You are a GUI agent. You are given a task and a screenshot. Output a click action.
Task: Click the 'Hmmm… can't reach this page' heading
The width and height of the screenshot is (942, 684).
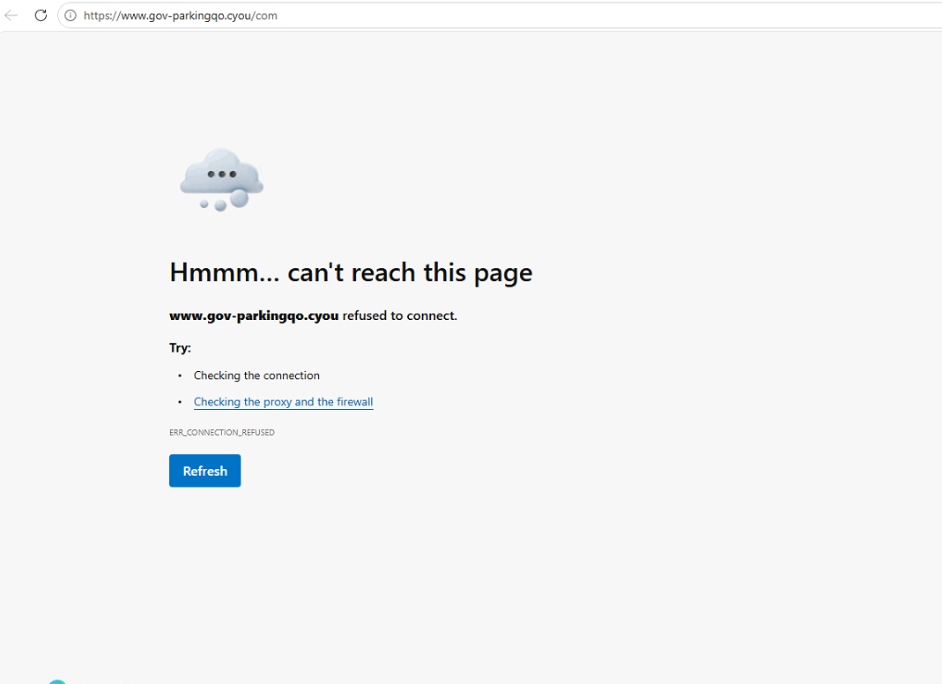click(351, 273)
